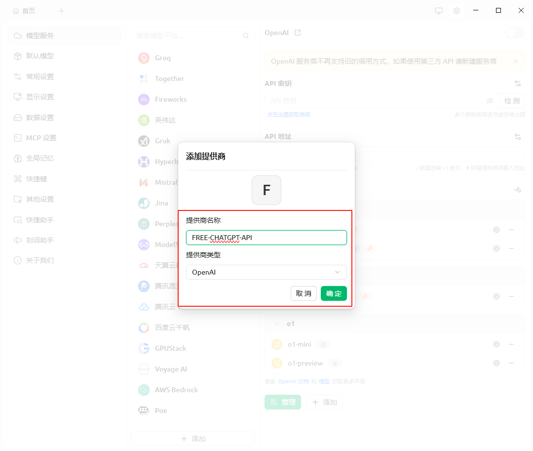Click the AWS Bedrock provider logo
This screenshot has height=451, width=533.
point(144,390)
